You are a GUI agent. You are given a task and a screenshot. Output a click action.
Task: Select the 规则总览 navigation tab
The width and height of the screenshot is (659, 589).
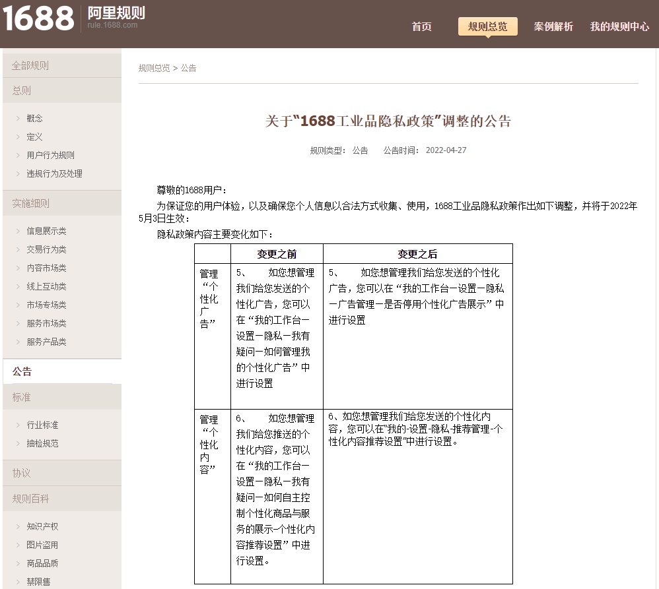pos(487,26)
